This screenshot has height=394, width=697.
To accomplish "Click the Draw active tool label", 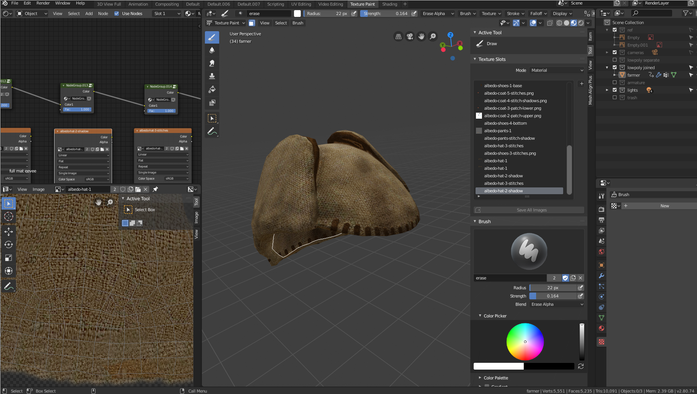I will tap(491, 44).
